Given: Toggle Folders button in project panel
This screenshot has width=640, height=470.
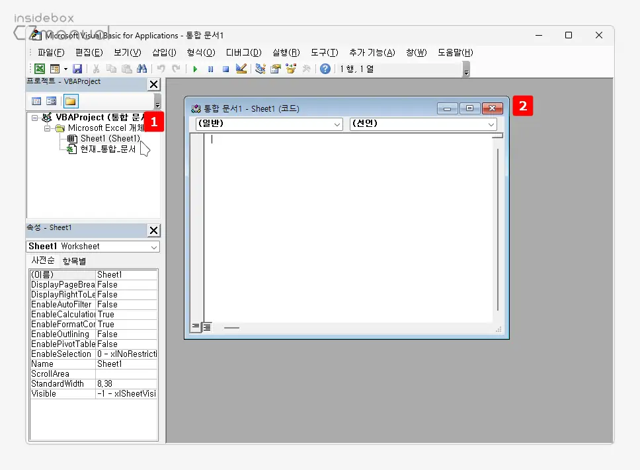Looking at the screenshot, I should [70, 101].
